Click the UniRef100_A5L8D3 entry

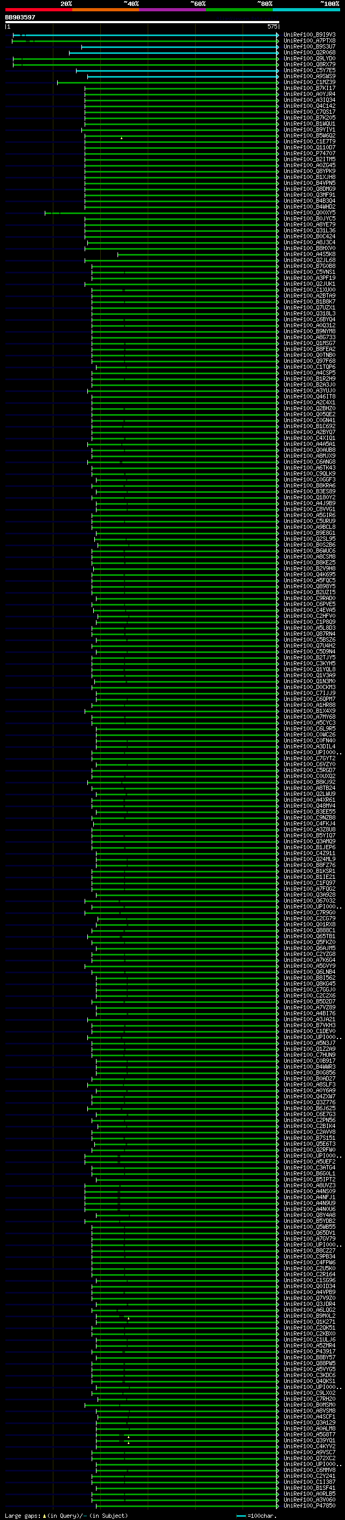pyautogui.click(x=309, y=628)
